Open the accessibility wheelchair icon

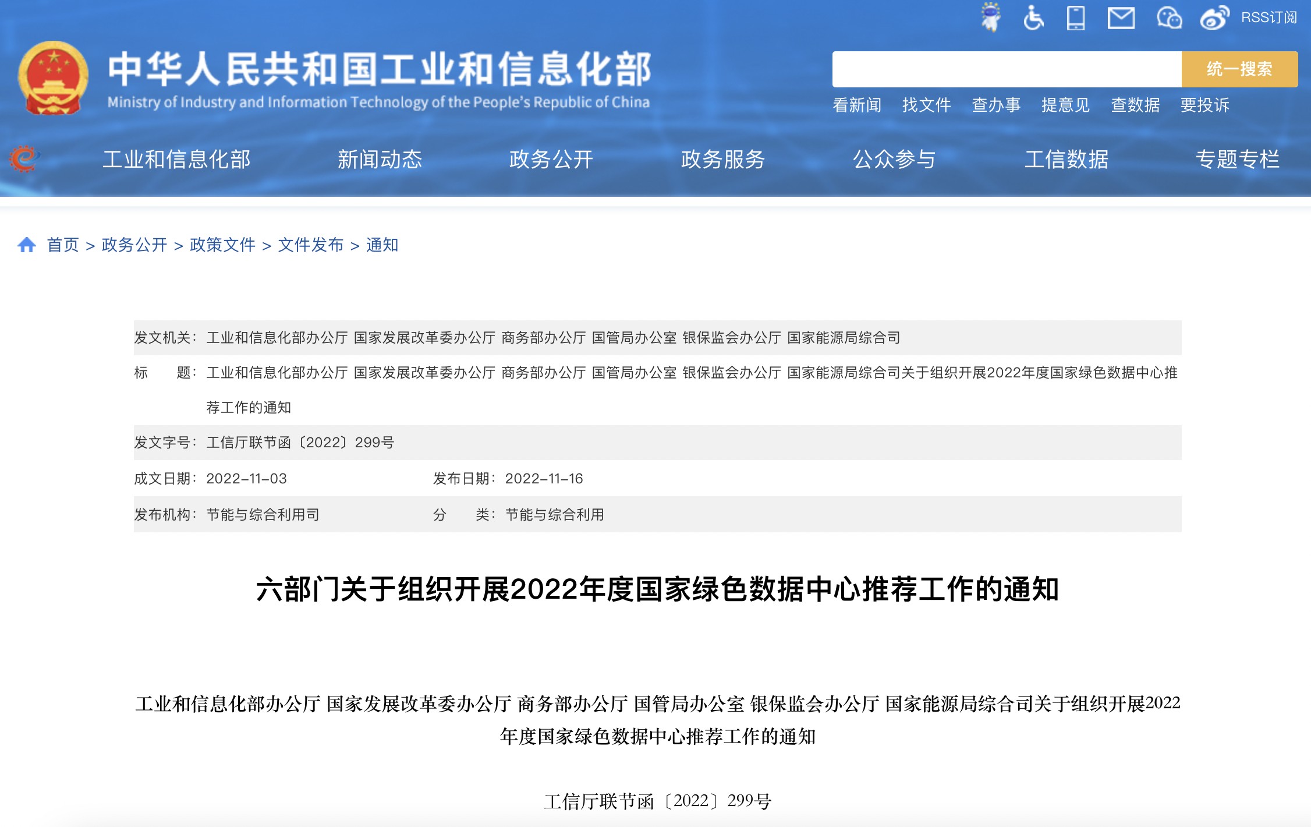coord(1033,17)
